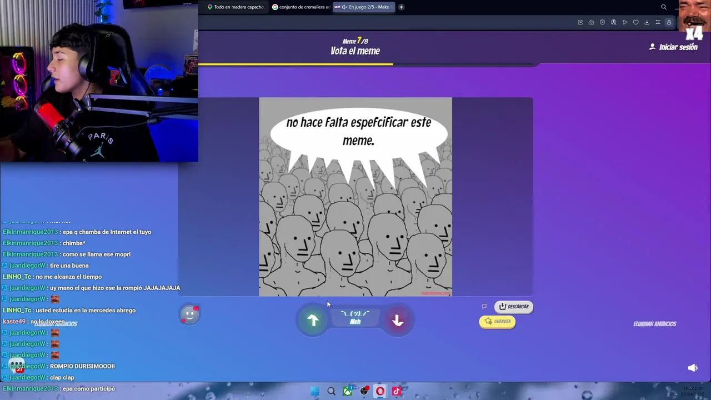Open OBS Studio from the taskbar
This screenshot has width=711, height=400.
pos(364,391)
